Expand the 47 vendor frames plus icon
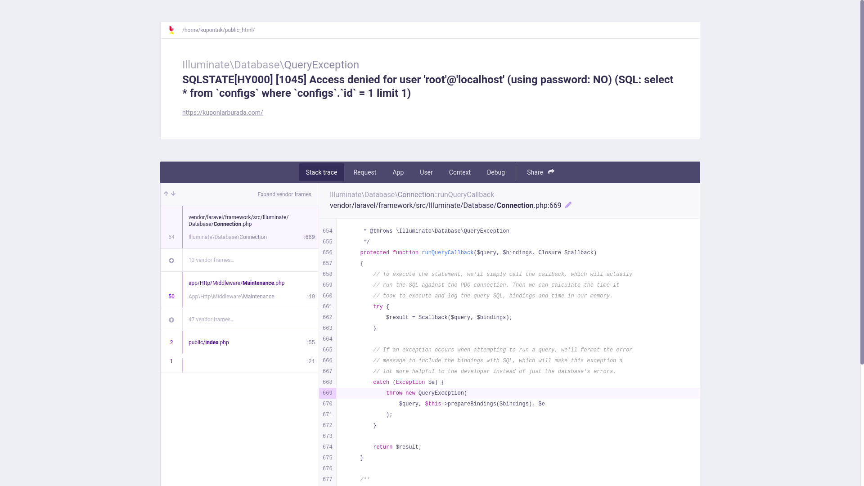 (x=171, y=320)
